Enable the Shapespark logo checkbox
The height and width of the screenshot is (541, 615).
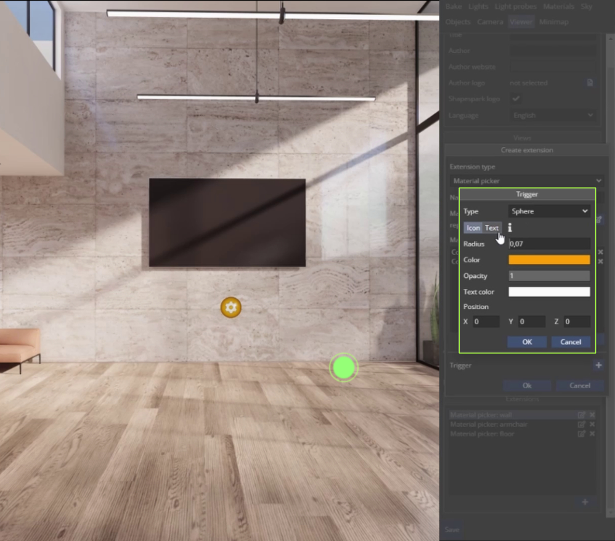click(515, 99)
